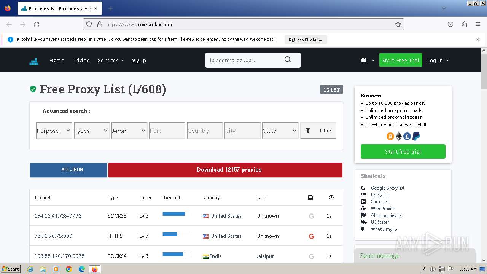The width and height of the screenshot is (487, 274).
Task: Click the Refresh Firefox button
Action: [x=306, y=40]
